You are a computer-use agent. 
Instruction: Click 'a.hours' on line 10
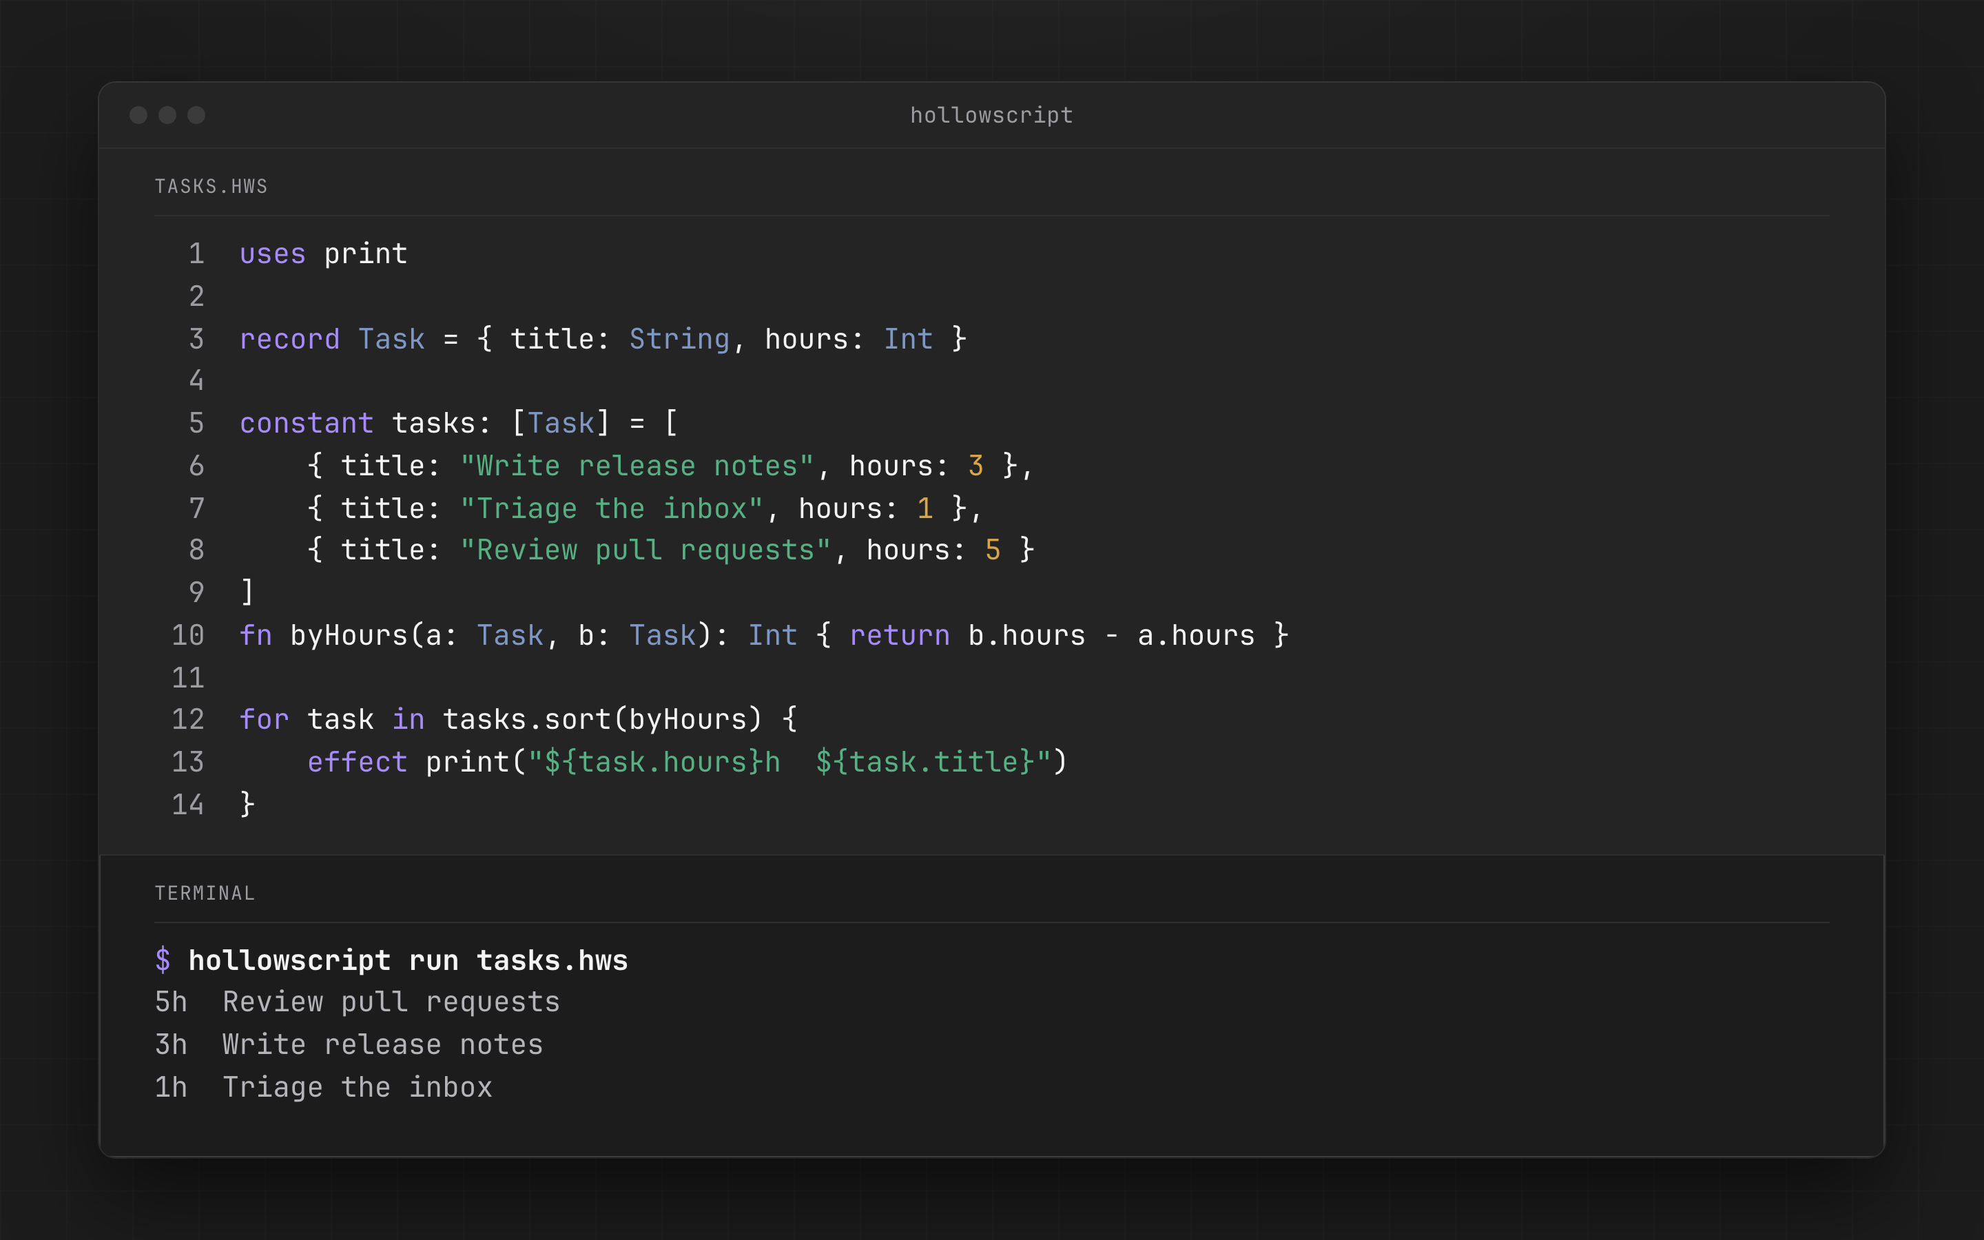point(1196,636)
